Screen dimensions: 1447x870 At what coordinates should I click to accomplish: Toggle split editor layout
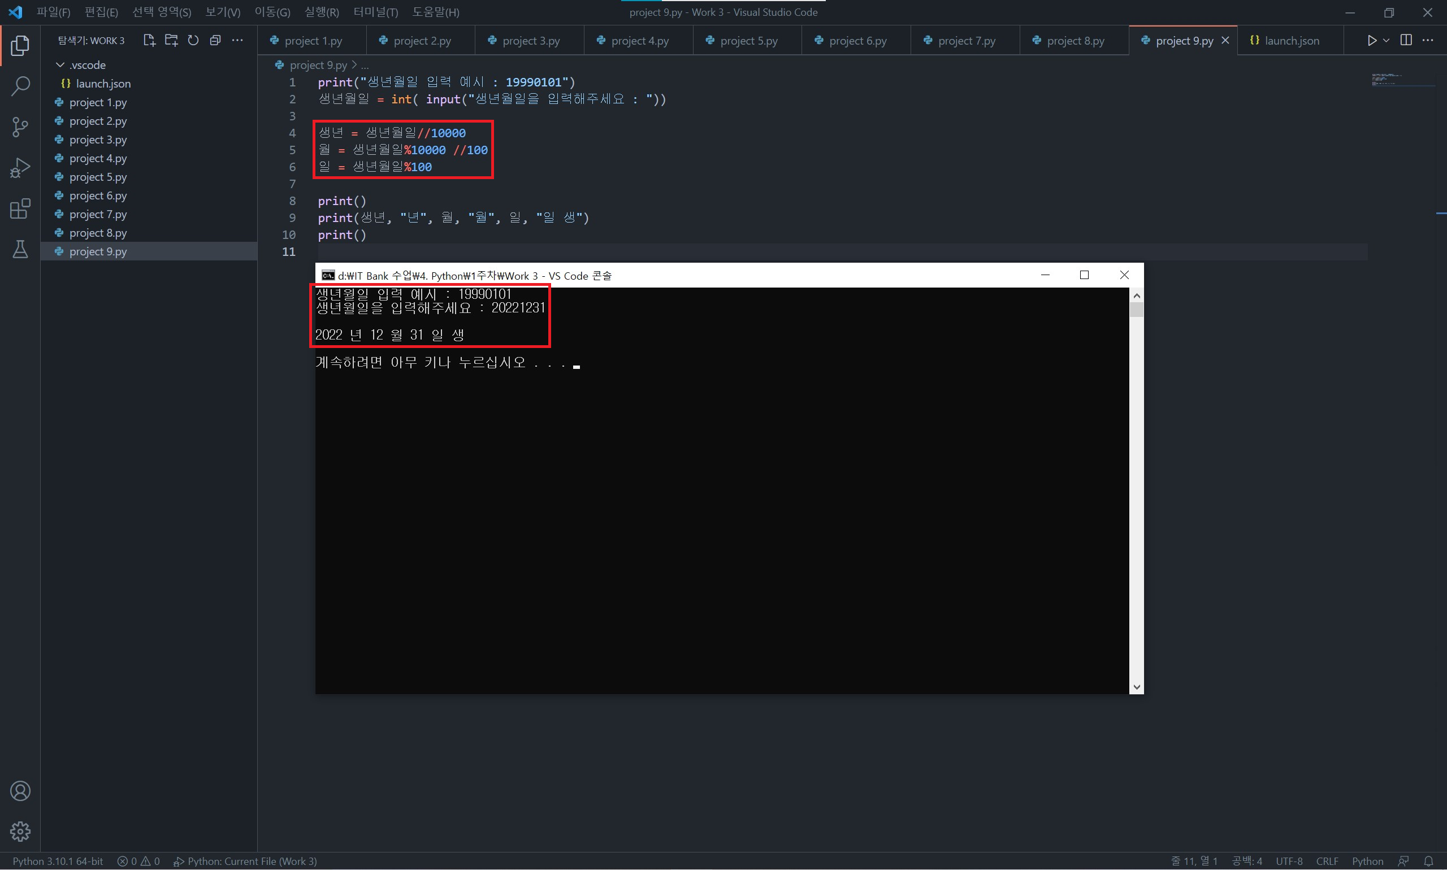pyautogui.click(x=1405, y=41)
